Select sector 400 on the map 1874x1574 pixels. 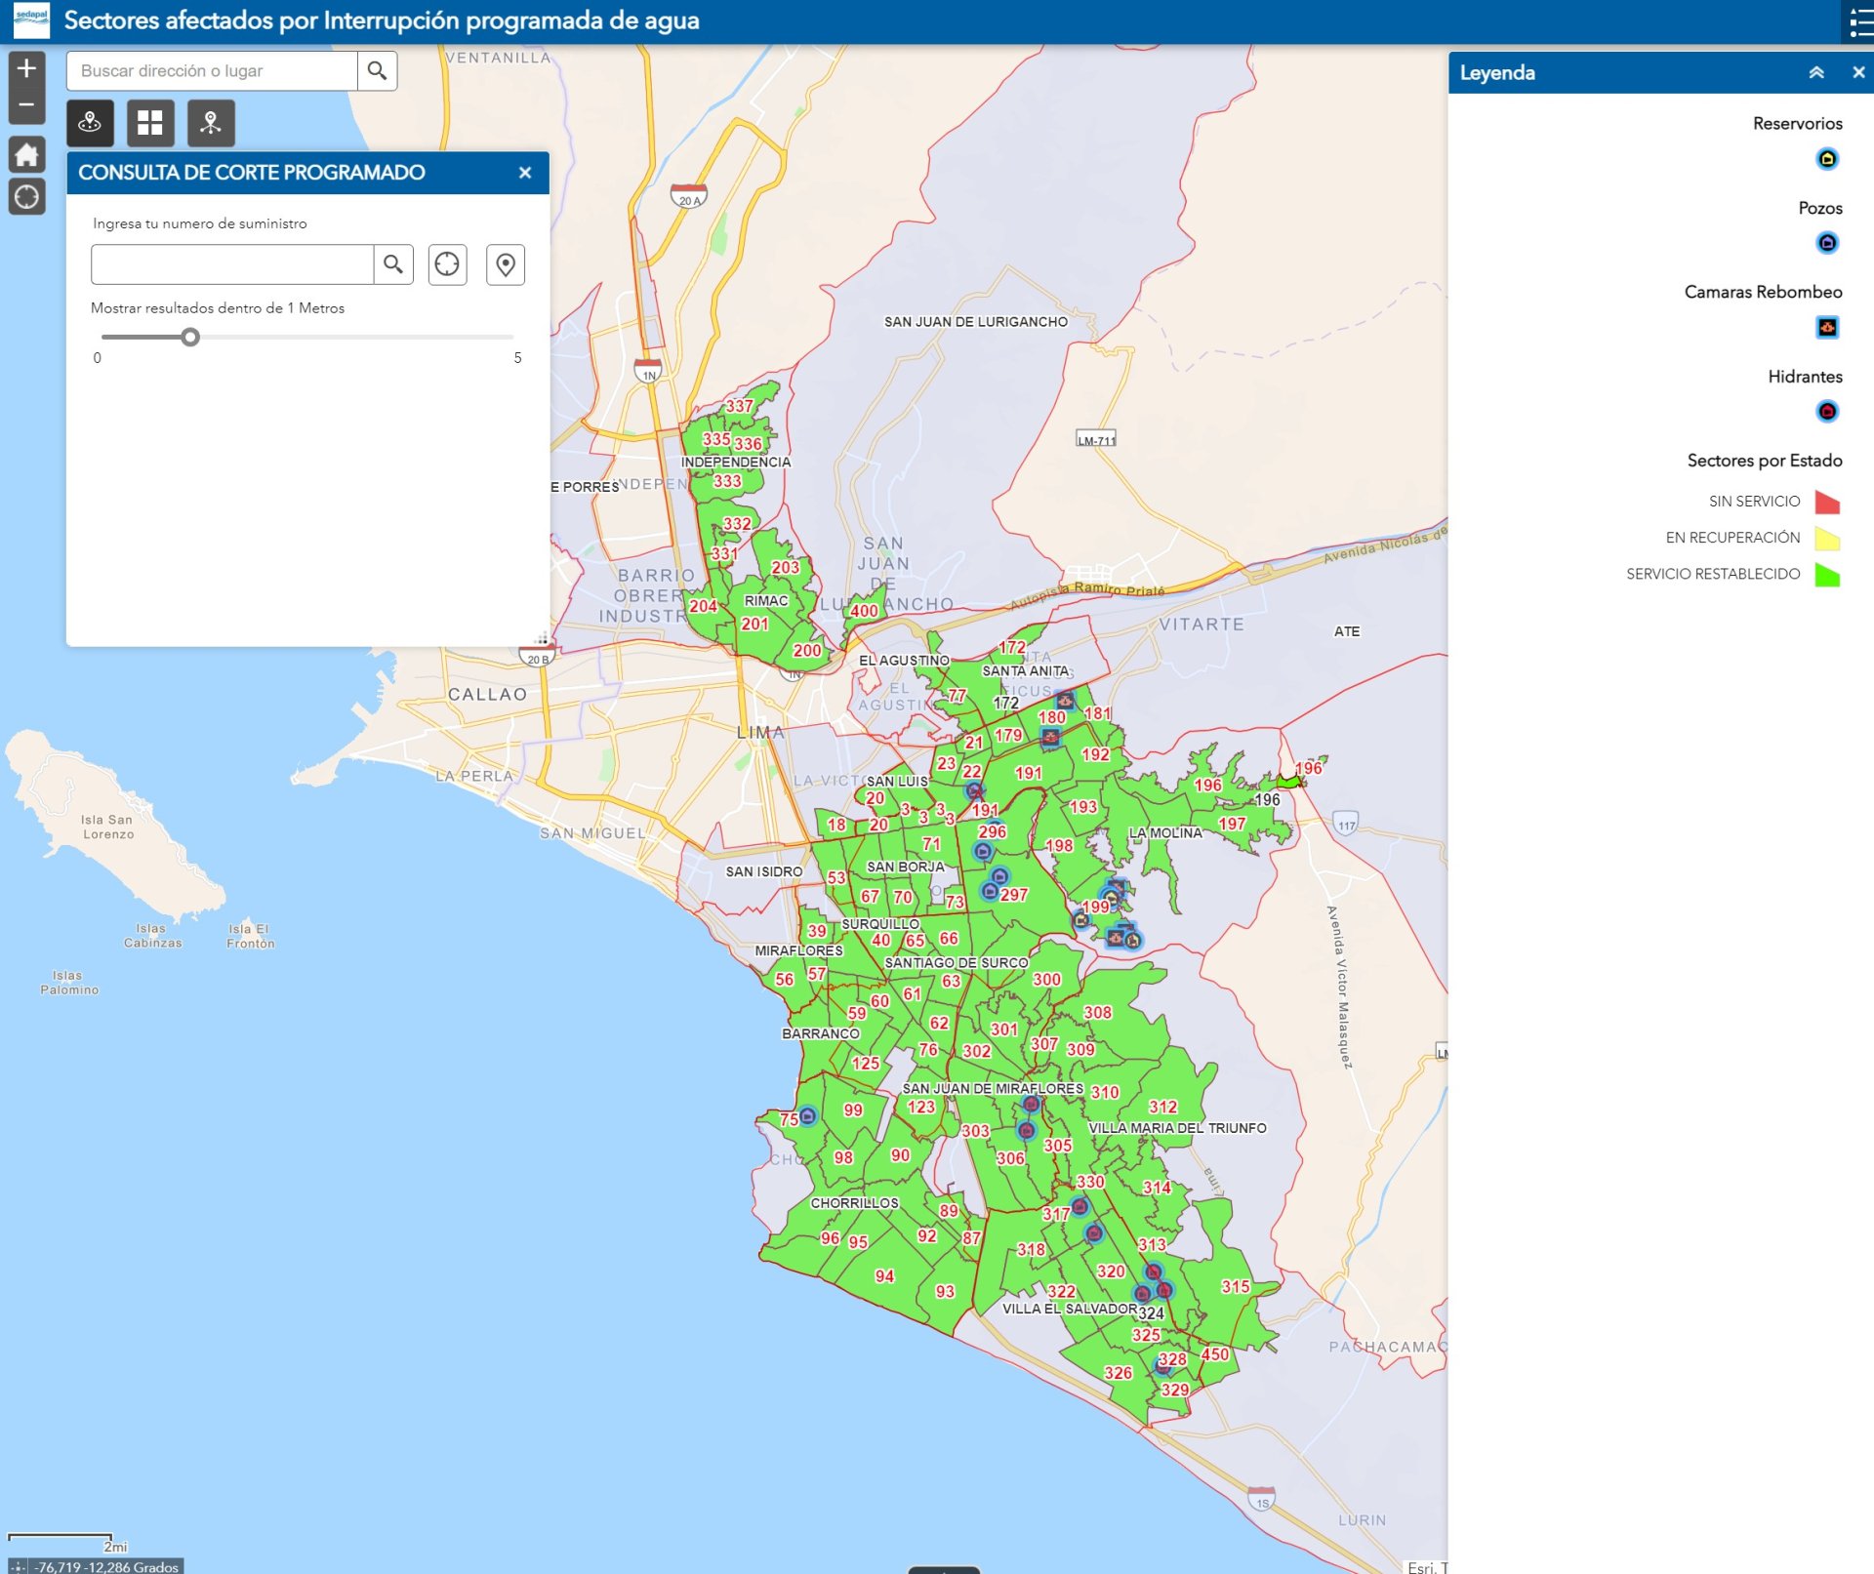tap(864, 612)
